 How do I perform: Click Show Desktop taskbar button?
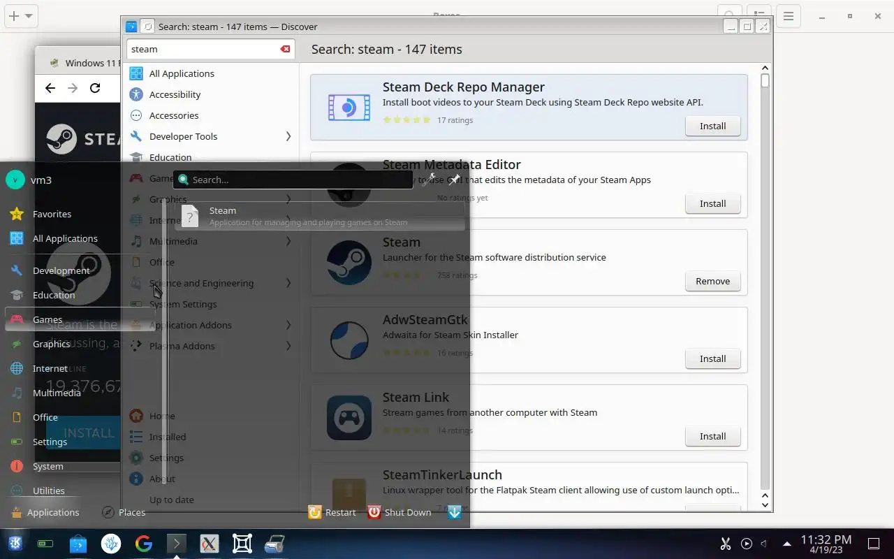(873, 544)
